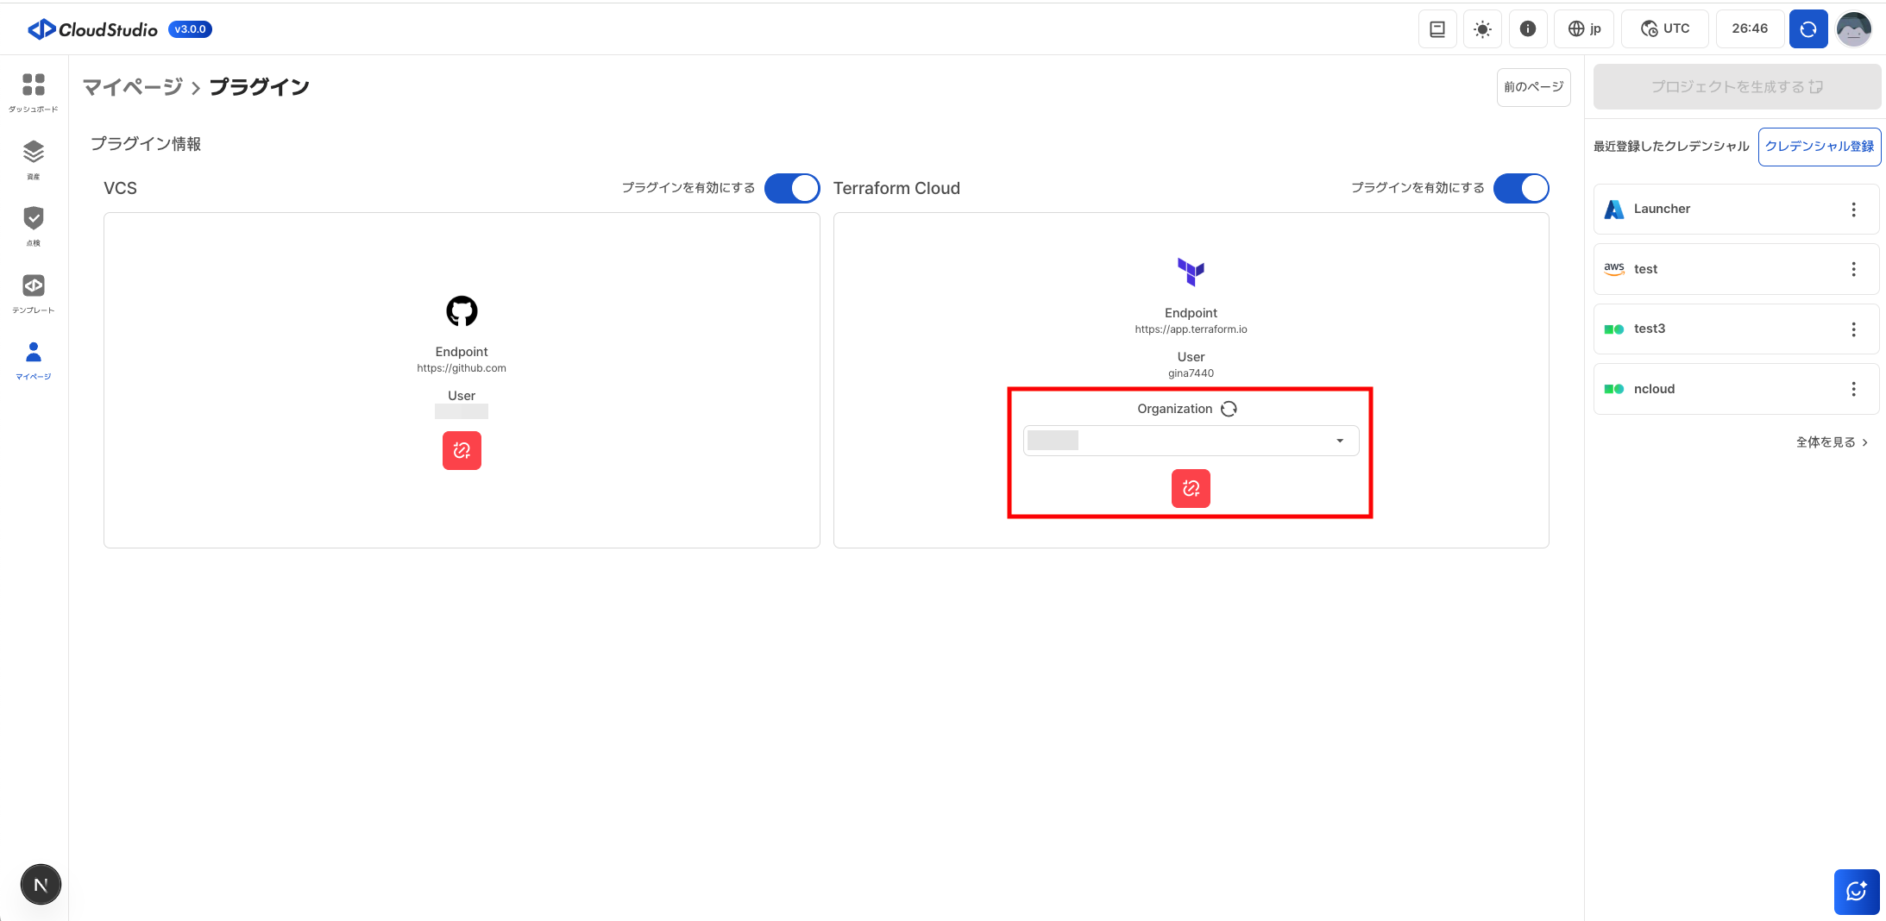
Task: Open options menu for Launcher credential
Action: (1853, 210)
